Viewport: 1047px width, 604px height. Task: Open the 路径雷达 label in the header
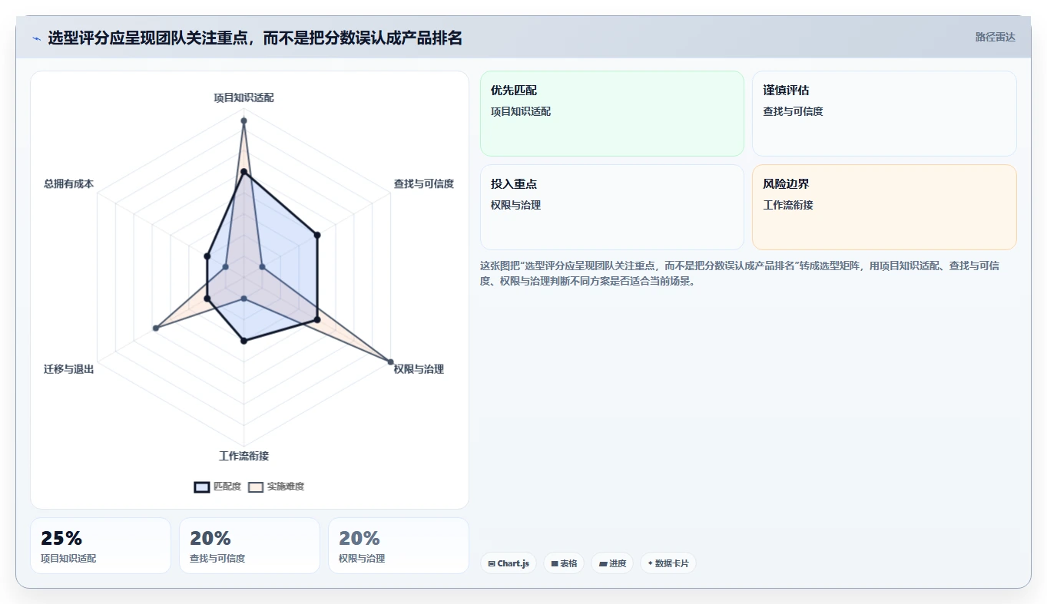(x=995, y=37)
